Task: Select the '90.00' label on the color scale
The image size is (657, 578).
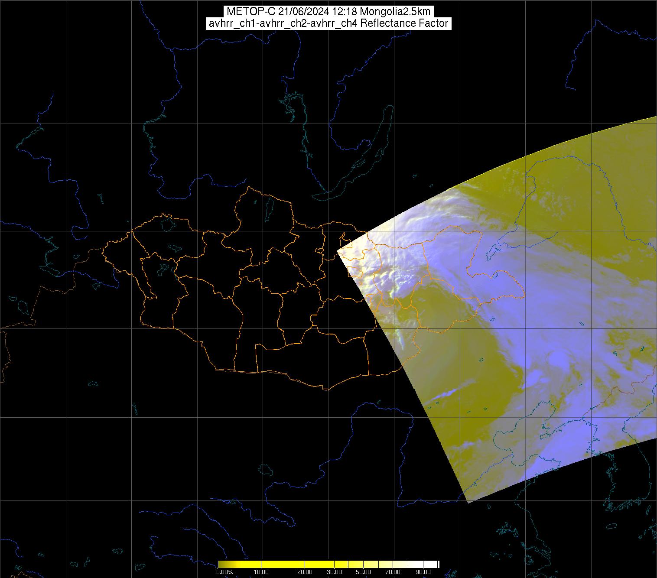Action: click(x=423, y=572)
